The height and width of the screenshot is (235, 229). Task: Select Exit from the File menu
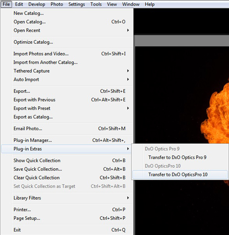pos(71,230)
